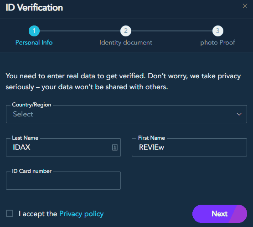
Task: Switch to the Personal Info step tab
Action: tap(34, 42)
